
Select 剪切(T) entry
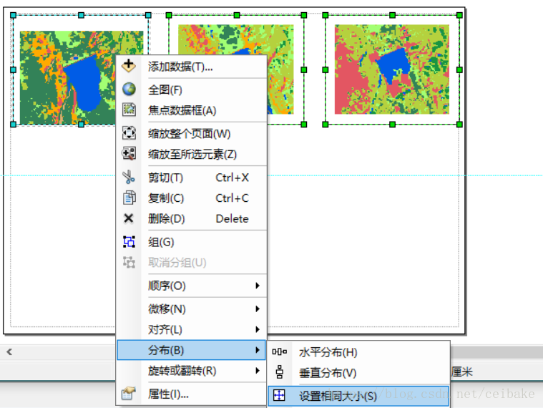click(192, 178)
